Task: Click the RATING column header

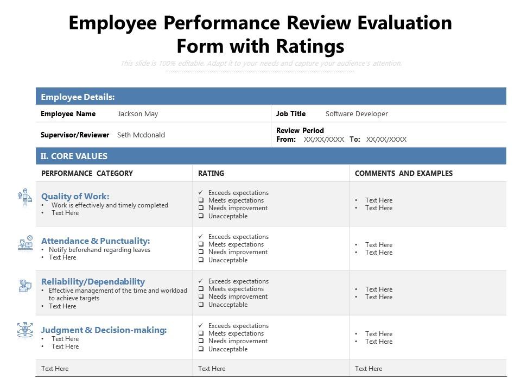Action: click(211, 173)
